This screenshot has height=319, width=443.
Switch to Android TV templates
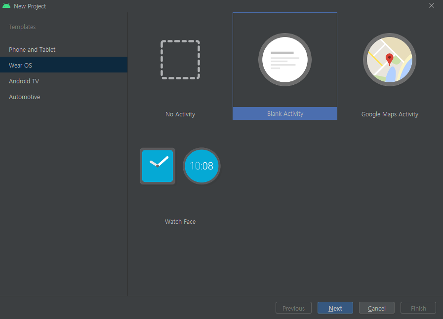64,81
